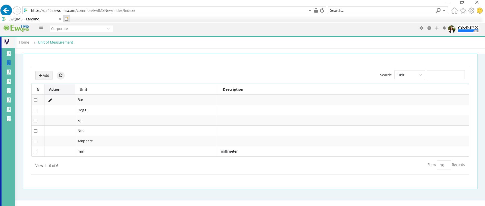485x206 pixels.
Task: Click the kg unit cell
Action: [146, 120]
